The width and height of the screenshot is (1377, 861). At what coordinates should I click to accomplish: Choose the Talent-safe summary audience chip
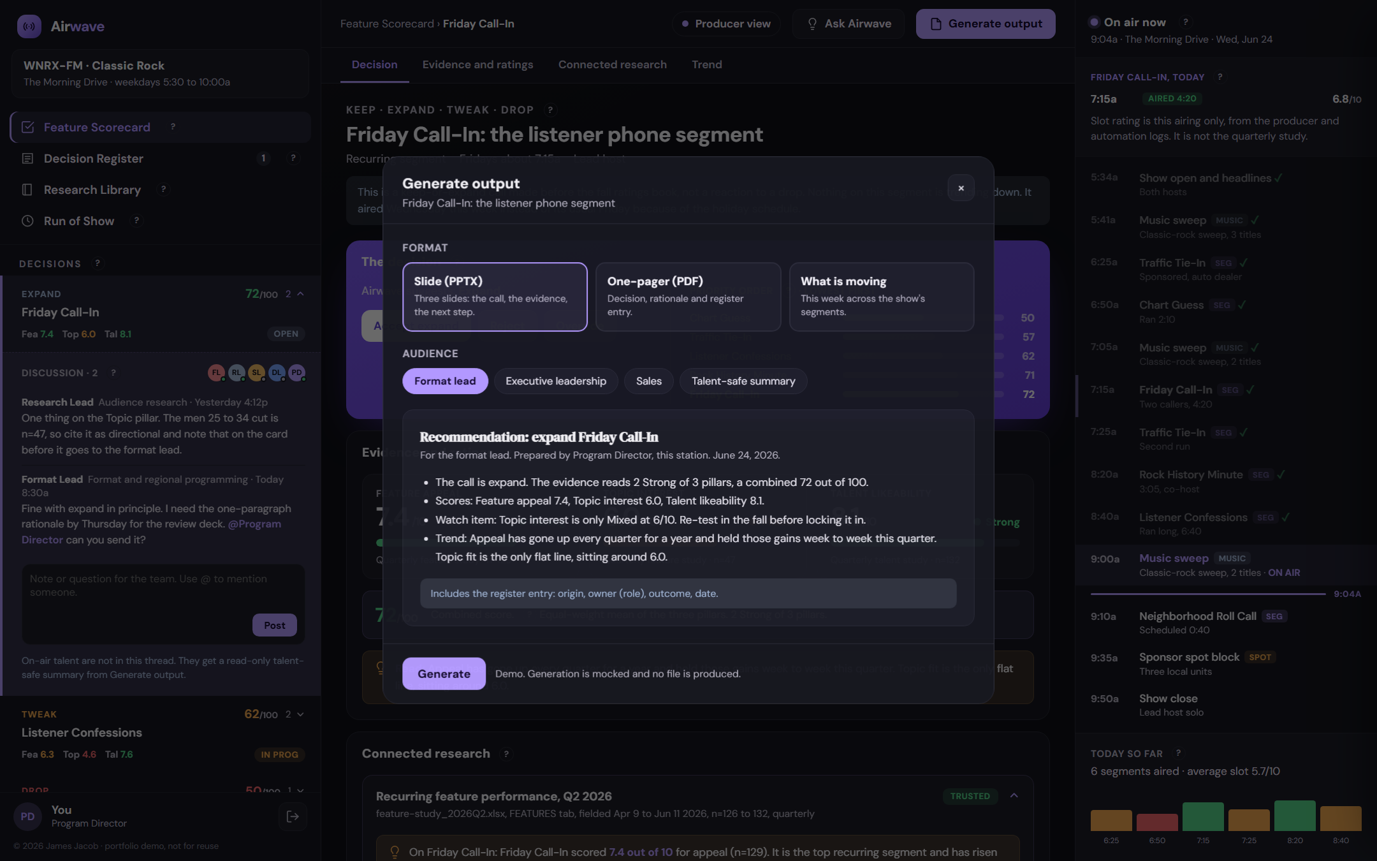click(743, 381)
